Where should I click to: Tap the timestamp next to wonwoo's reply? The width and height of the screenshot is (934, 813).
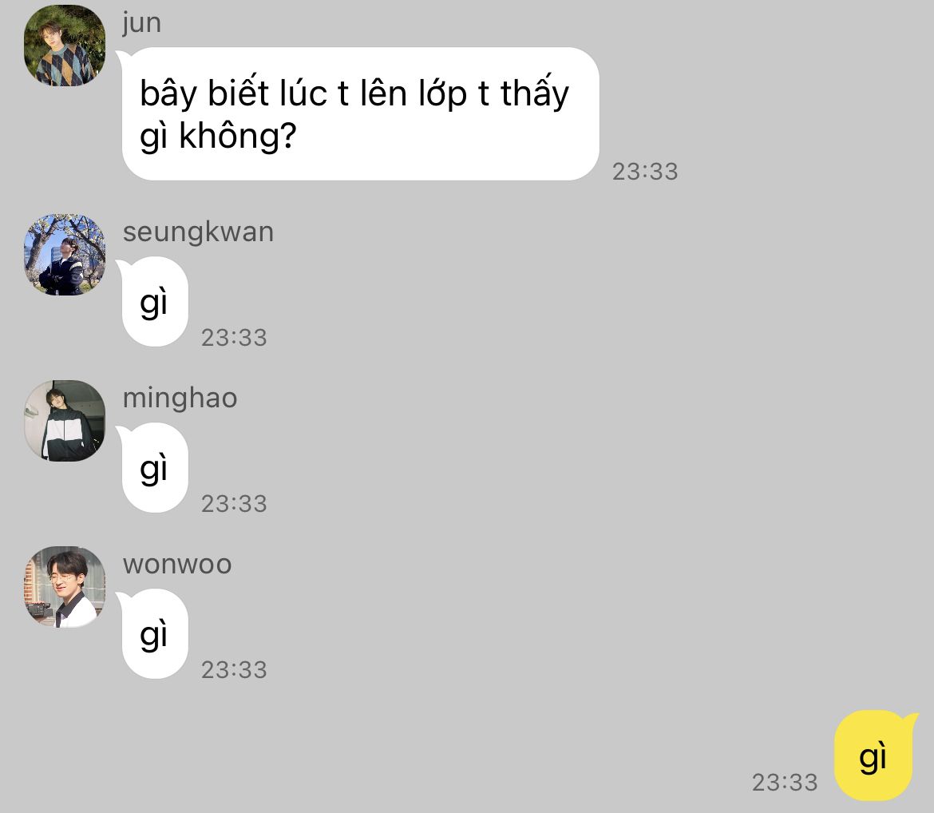click(234, 670)
